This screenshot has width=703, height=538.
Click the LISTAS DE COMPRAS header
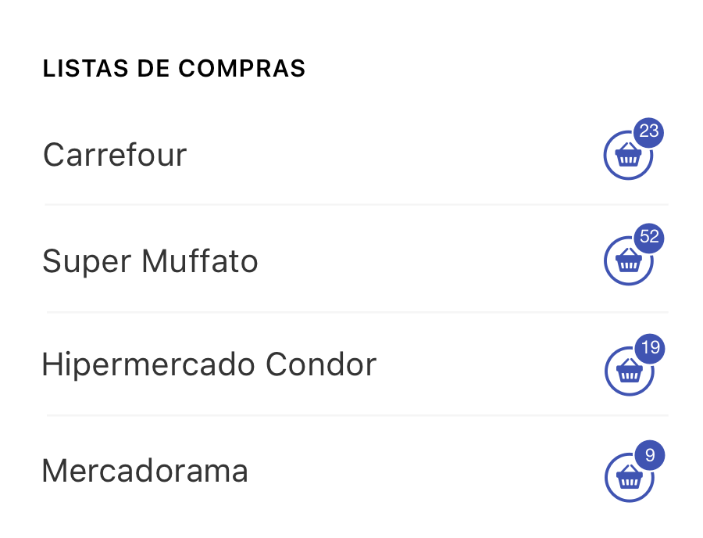click(x=173, y=69)
